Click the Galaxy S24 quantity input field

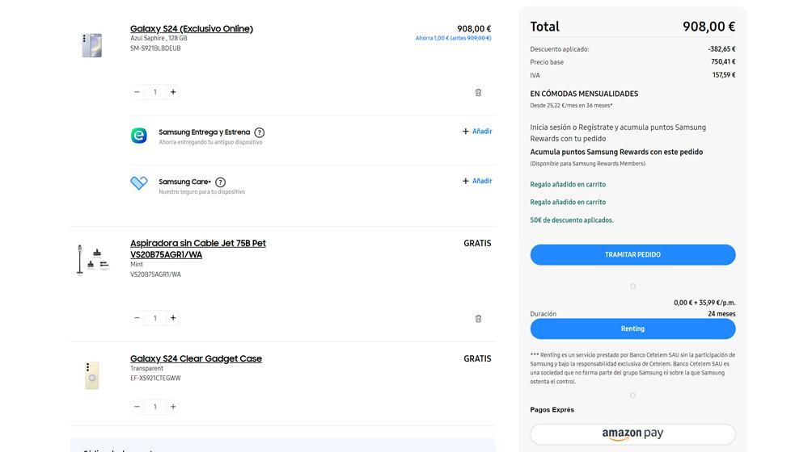point(155,92)
